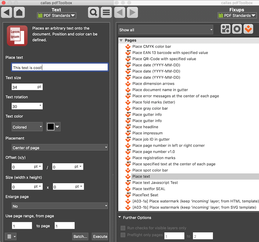The image size is (259, 242).
Task: Open the magnifier search icon
Action: click(x=94, y=12)
